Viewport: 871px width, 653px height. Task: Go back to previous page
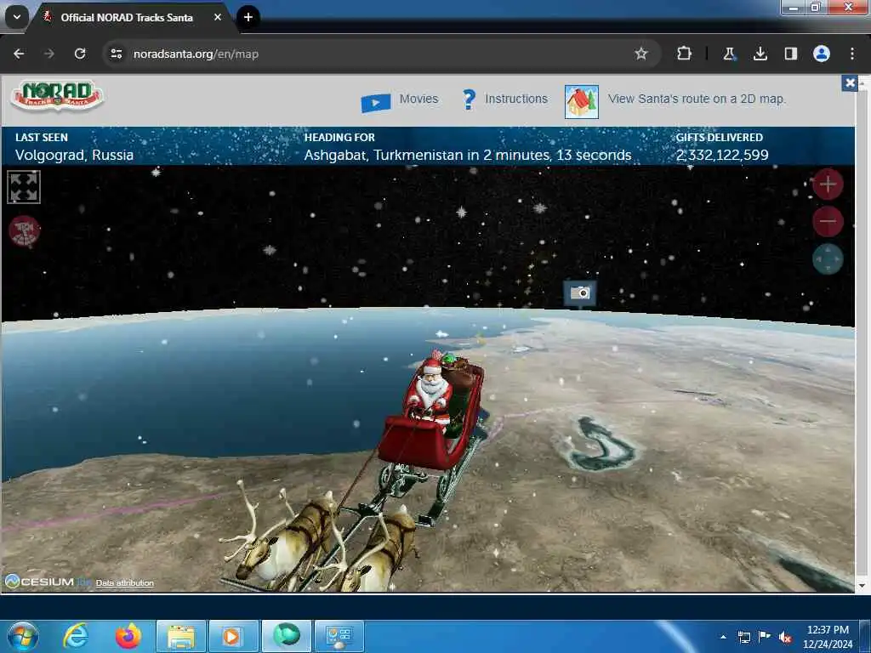[19, 54]
